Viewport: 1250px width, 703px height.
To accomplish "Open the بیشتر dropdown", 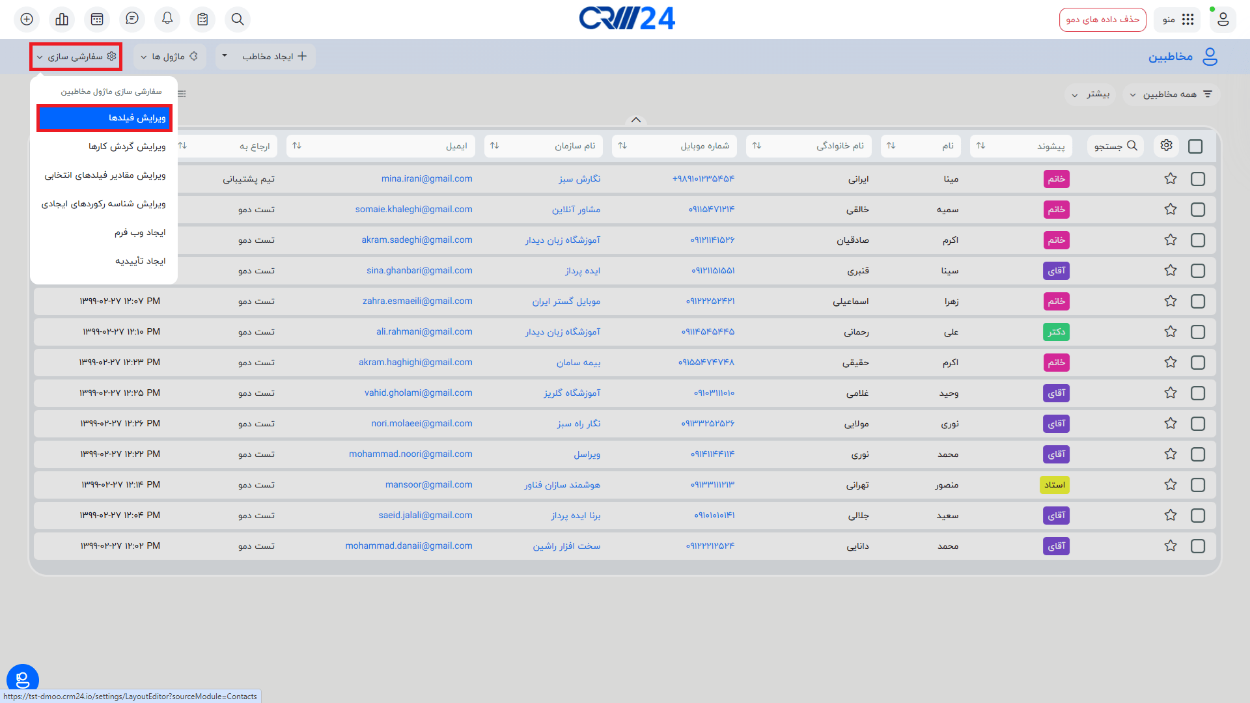I will (x=1090, y=94).
